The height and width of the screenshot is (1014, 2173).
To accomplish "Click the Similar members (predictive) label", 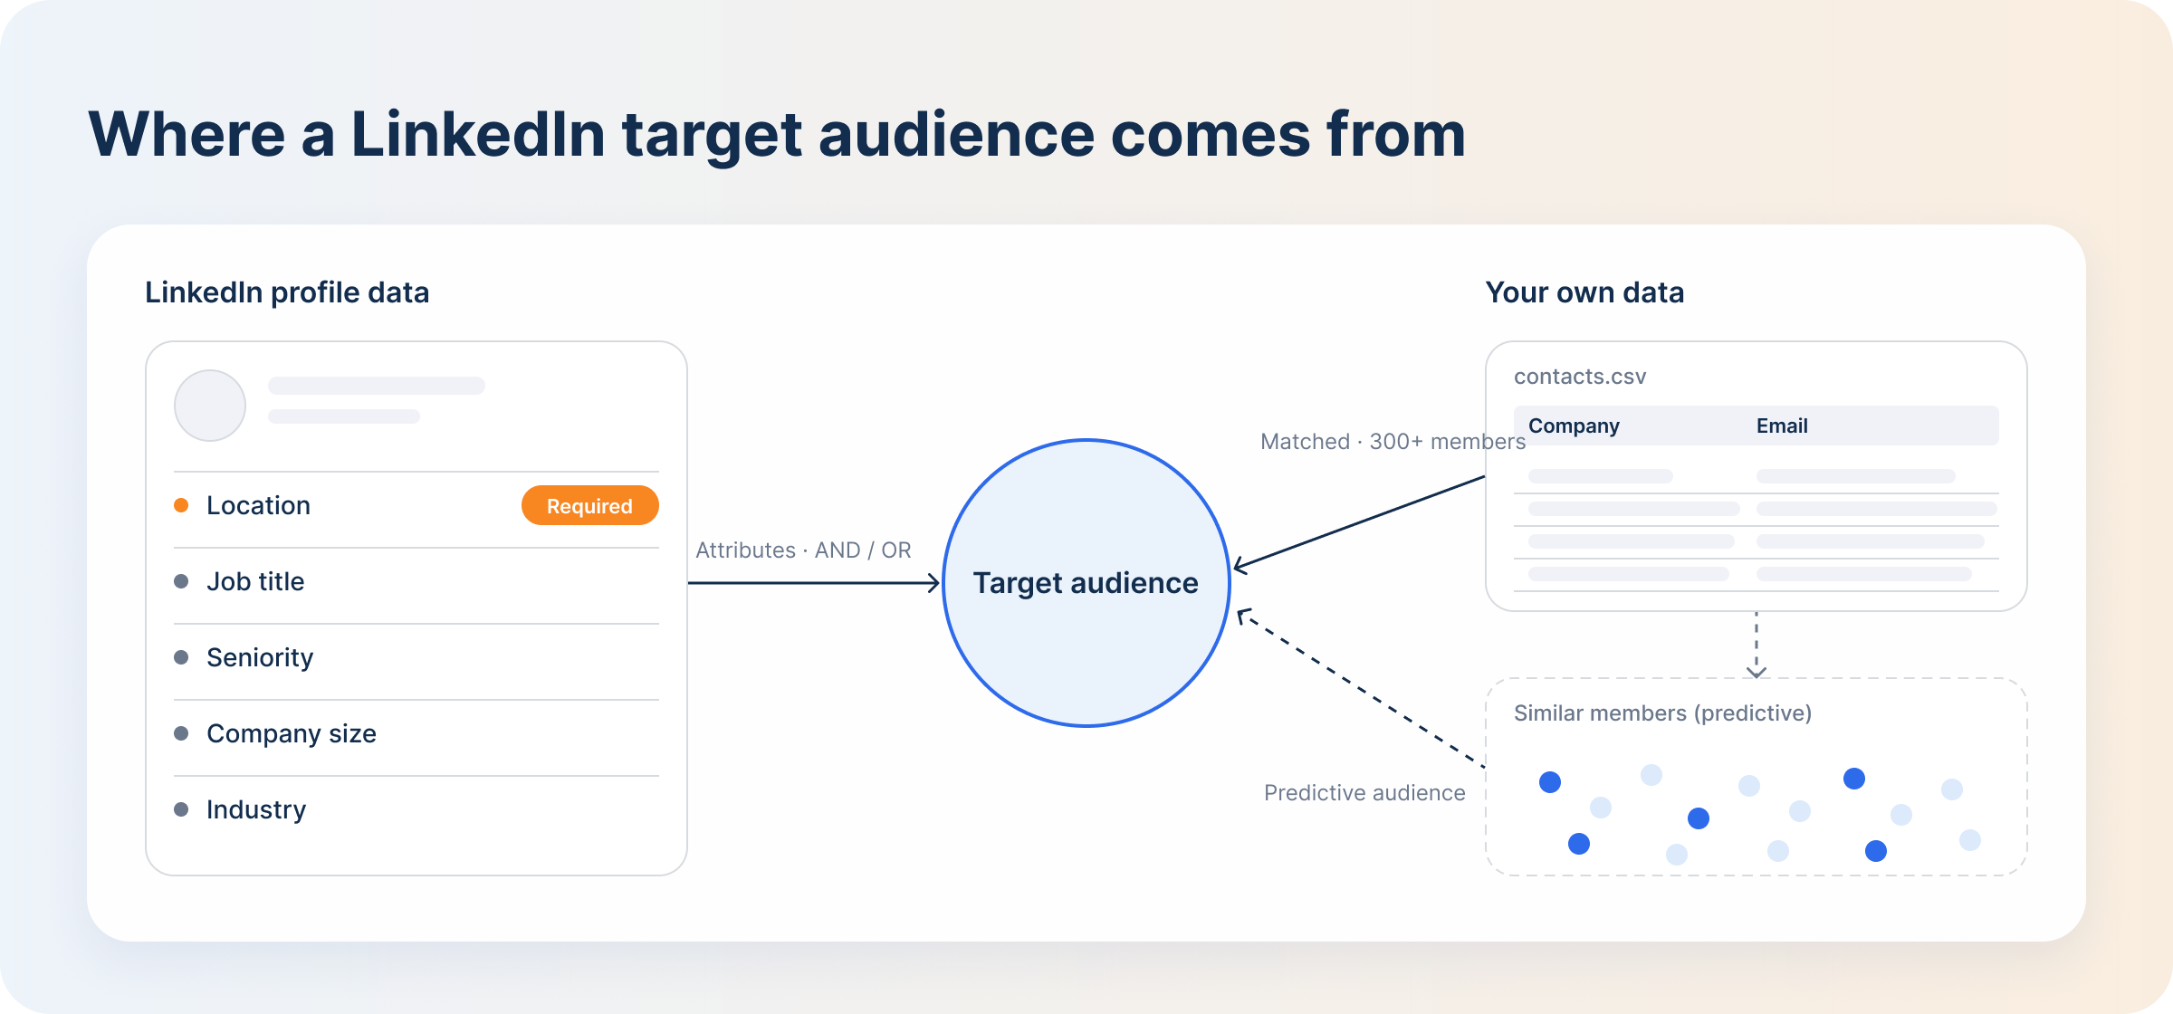I will tap(1662, 713).
